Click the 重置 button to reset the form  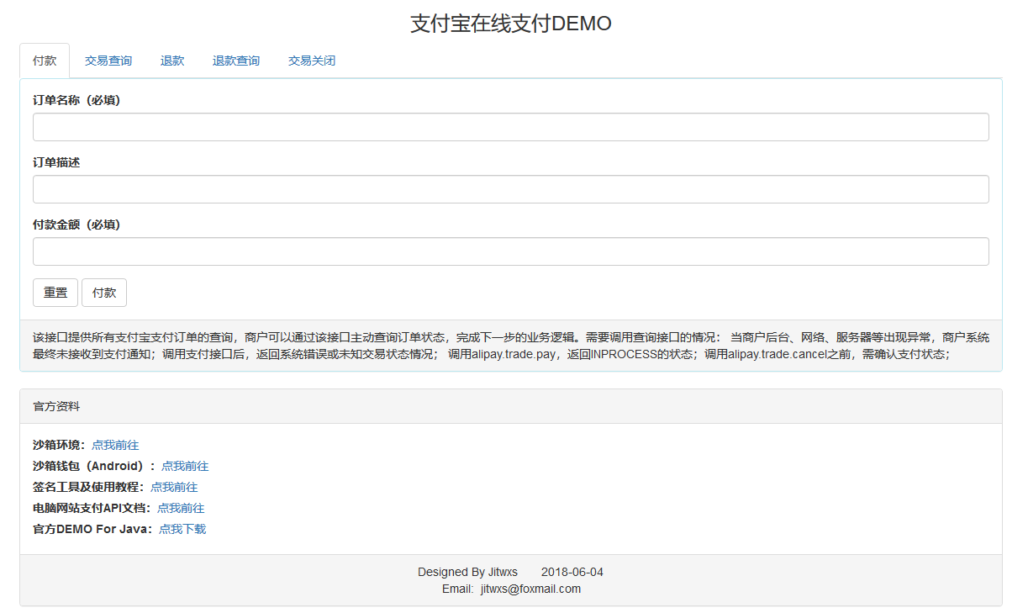pyautogui.click(x=54, y=292)
